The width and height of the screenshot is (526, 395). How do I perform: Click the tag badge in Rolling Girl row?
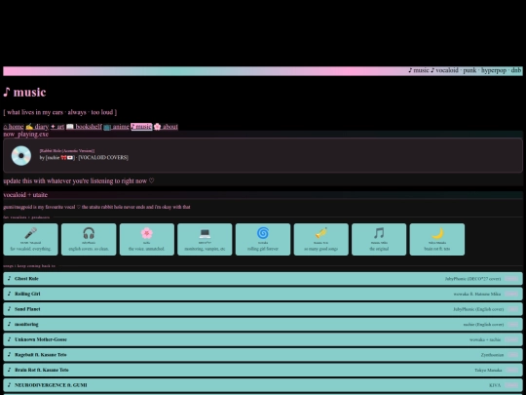(x=511, y=294)
